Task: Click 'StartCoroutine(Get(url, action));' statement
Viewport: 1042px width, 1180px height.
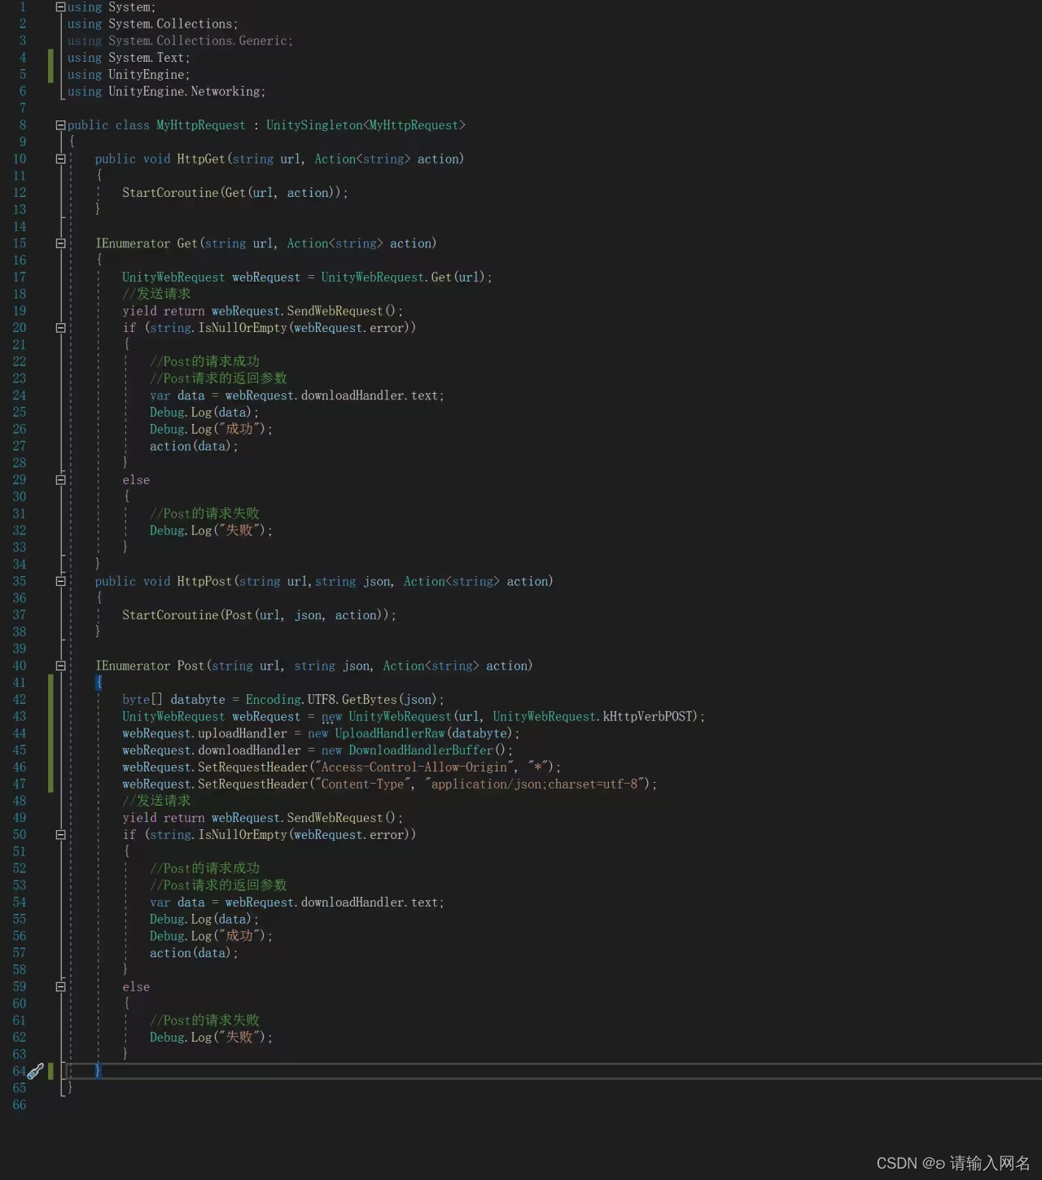Action: point(235,193)
